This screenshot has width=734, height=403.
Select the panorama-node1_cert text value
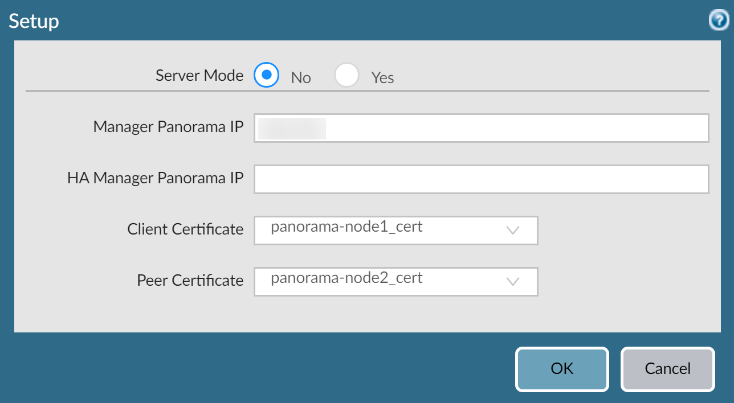click(x=346, y=227)
